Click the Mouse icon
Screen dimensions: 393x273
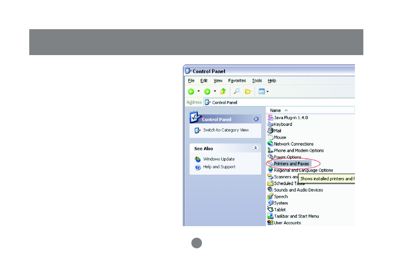[x=270, y=137]
